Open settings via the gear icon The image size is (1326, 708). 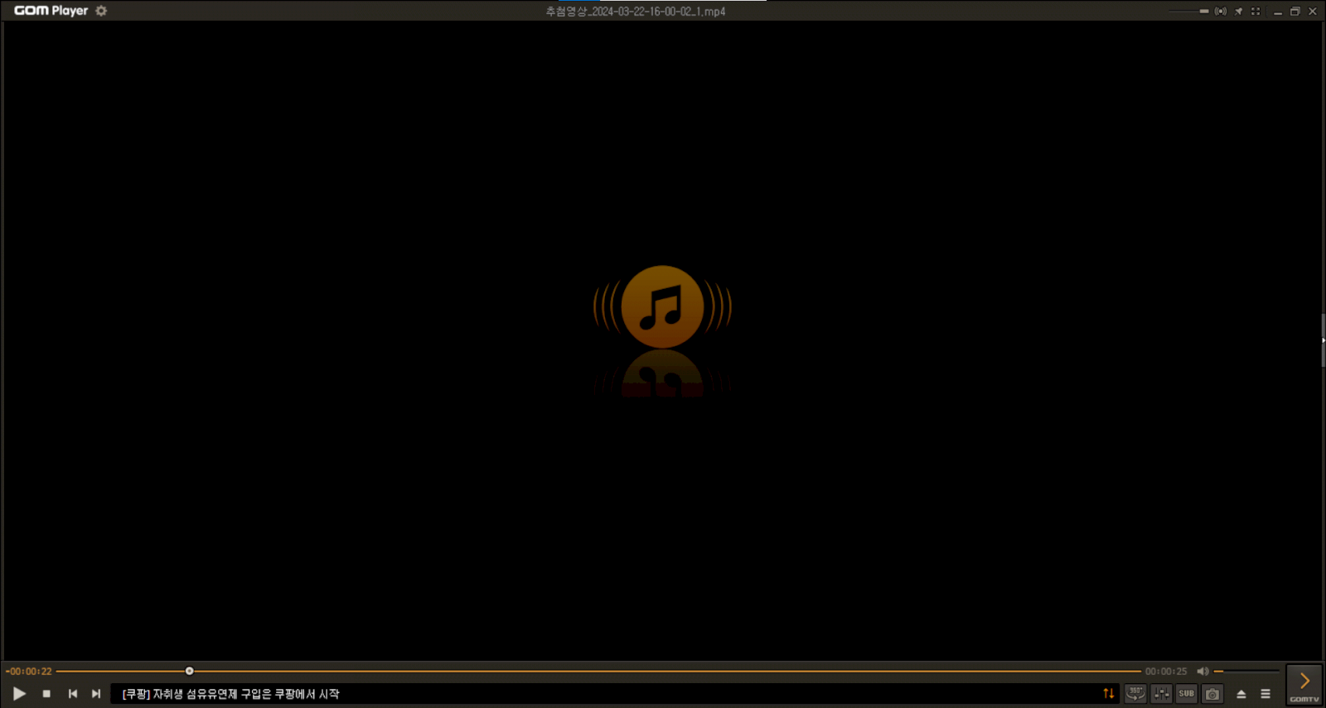pos(101,11)
